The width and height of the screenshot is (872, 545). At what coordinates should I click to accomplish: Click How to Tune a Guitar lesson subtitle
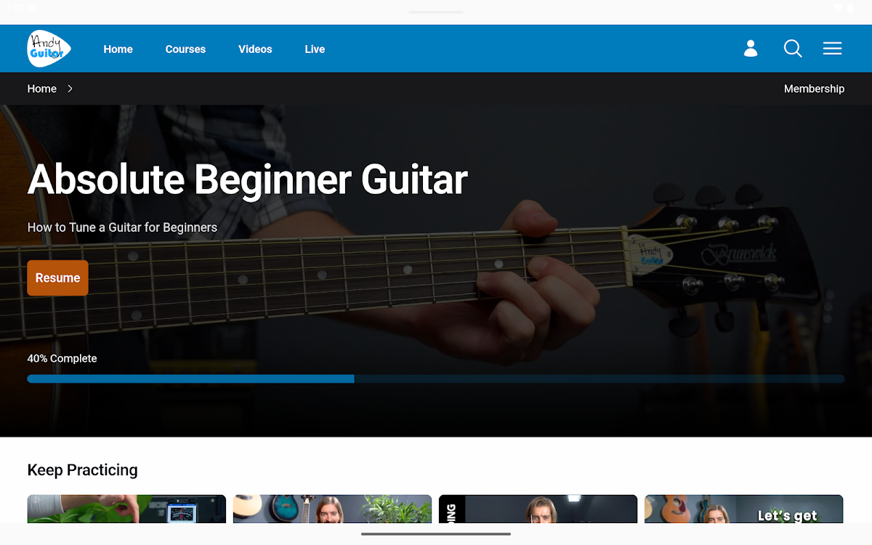122,227
